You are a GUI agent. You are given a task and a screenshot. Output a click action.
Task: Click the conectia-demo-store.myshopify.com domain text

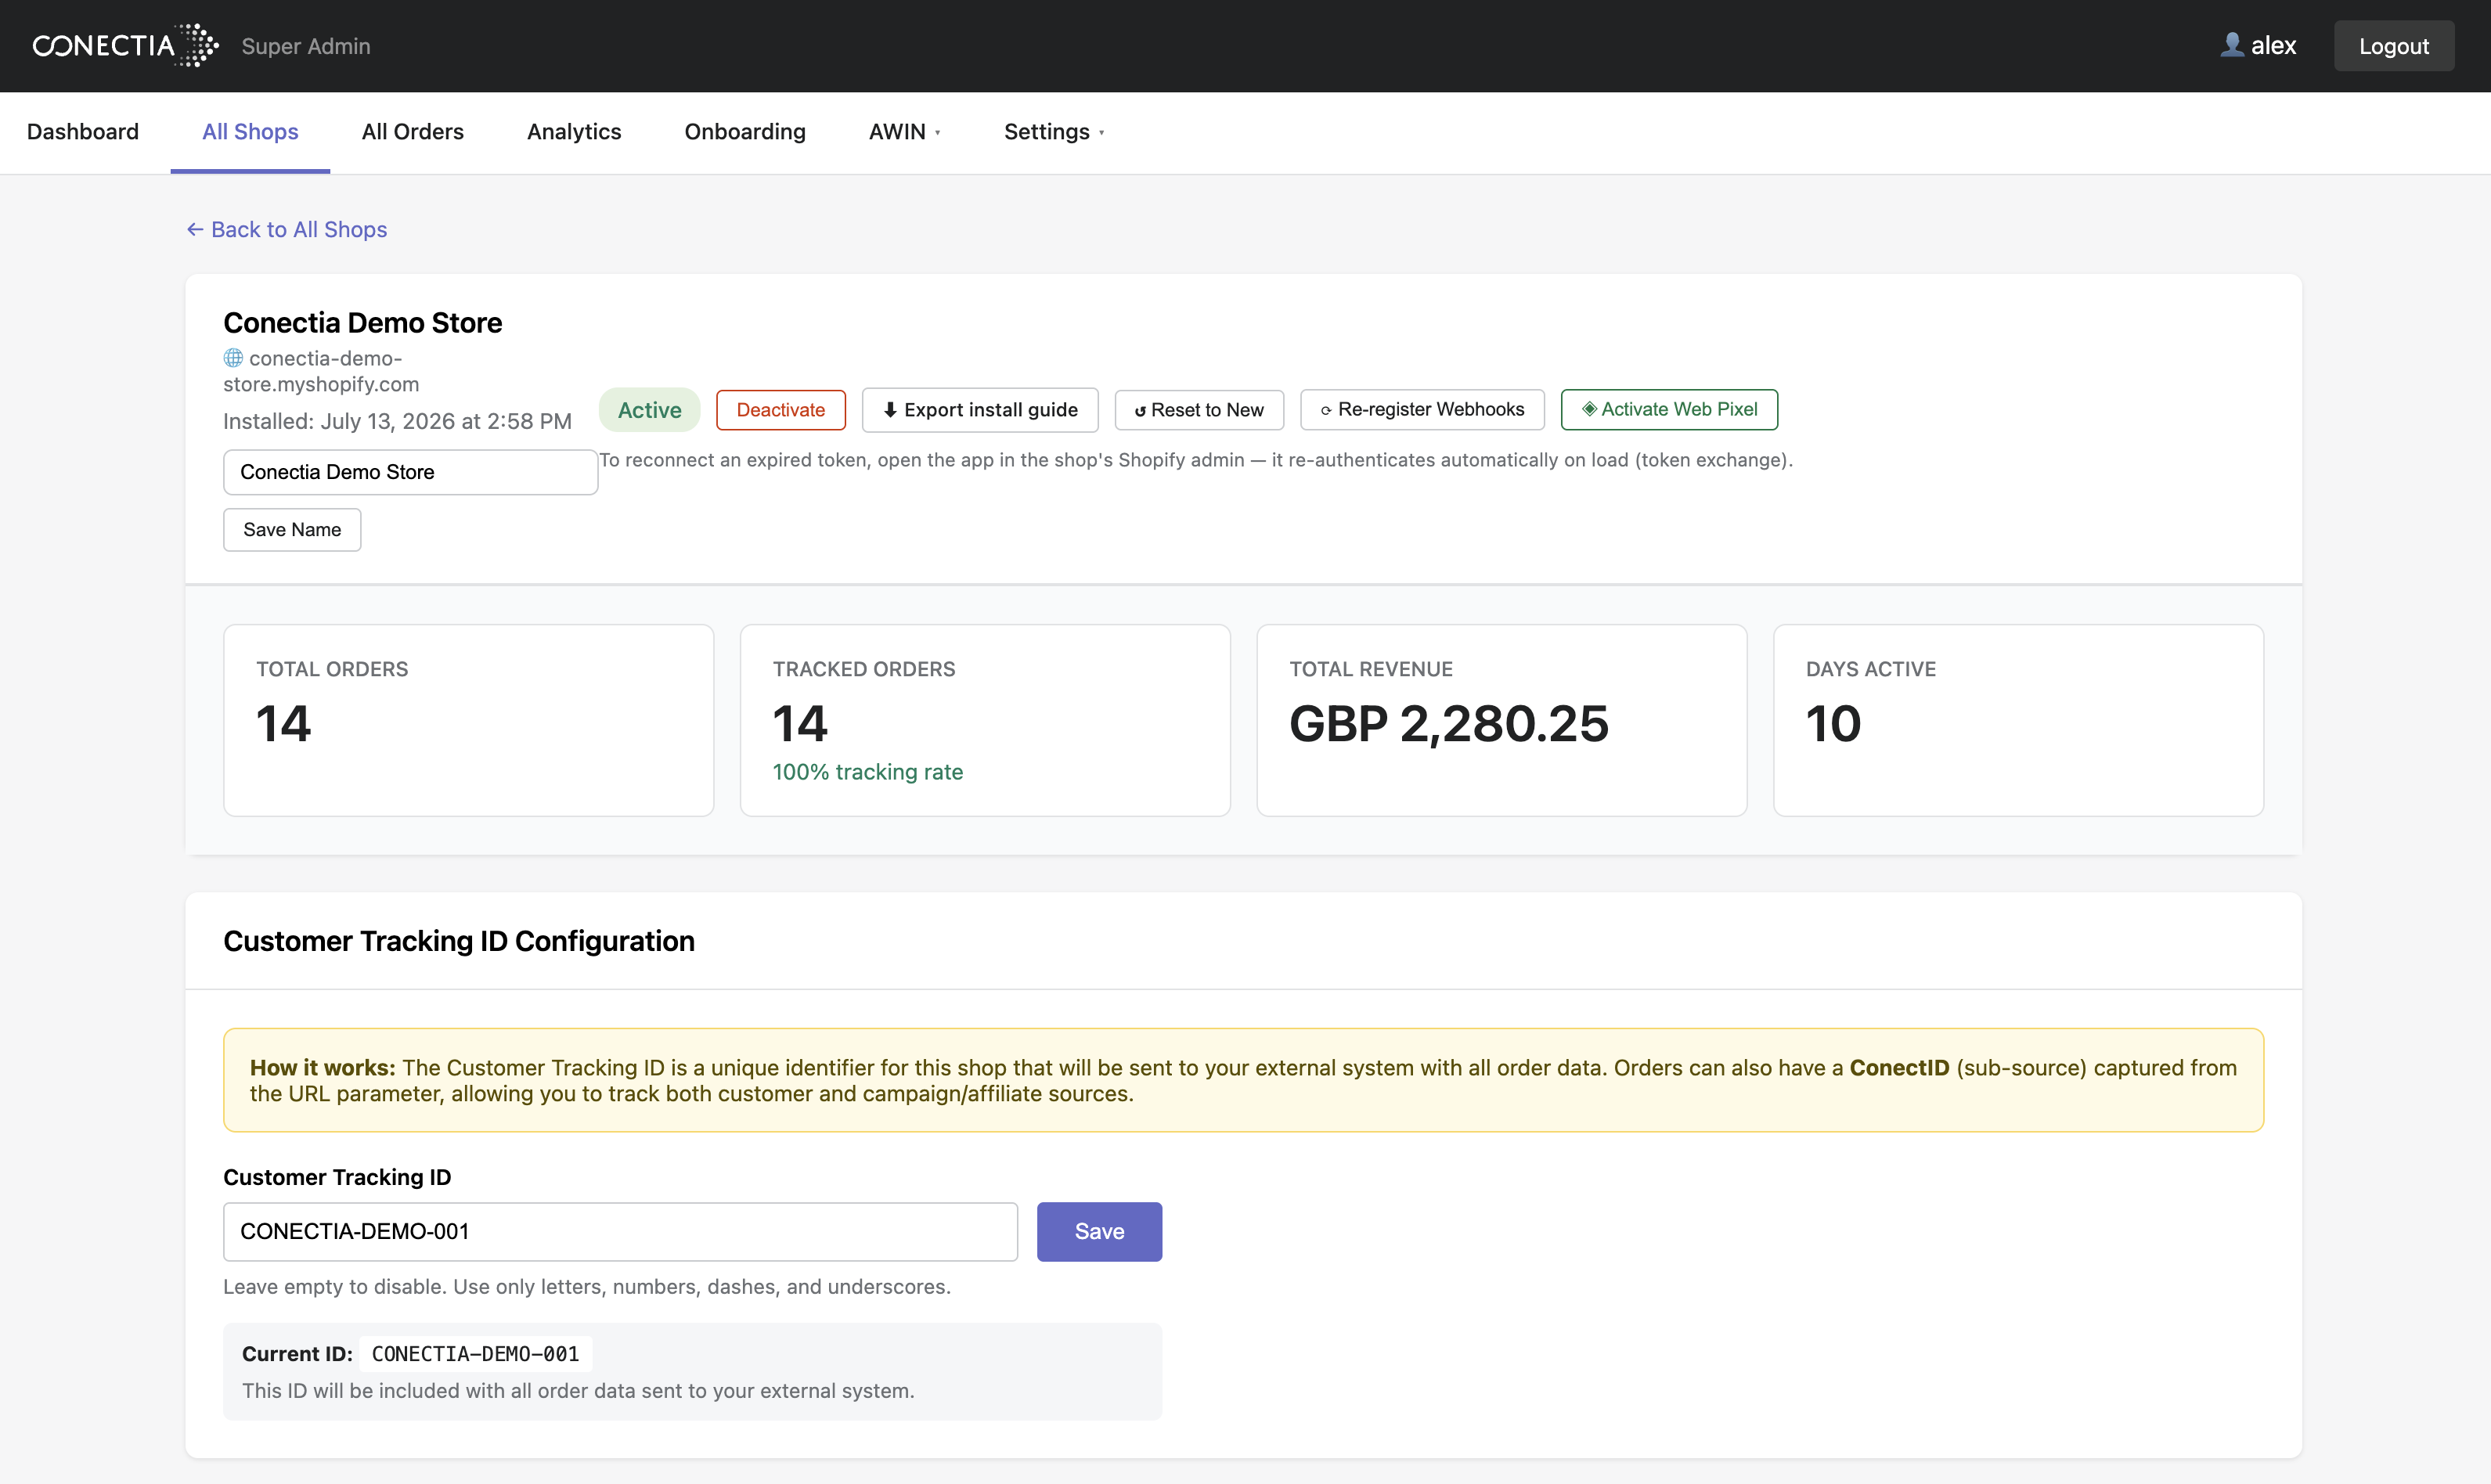tap(321, 371)
